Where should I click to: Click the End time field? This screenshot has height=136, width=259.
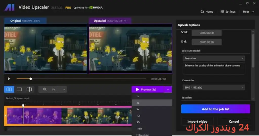tap(206, 42)
